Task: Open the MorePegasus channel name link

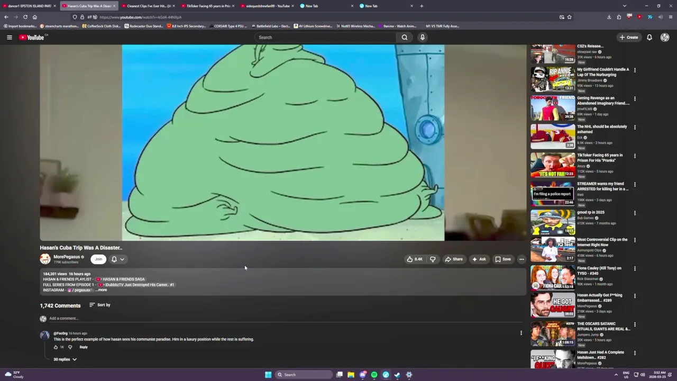Action: (x=67, y=257)
